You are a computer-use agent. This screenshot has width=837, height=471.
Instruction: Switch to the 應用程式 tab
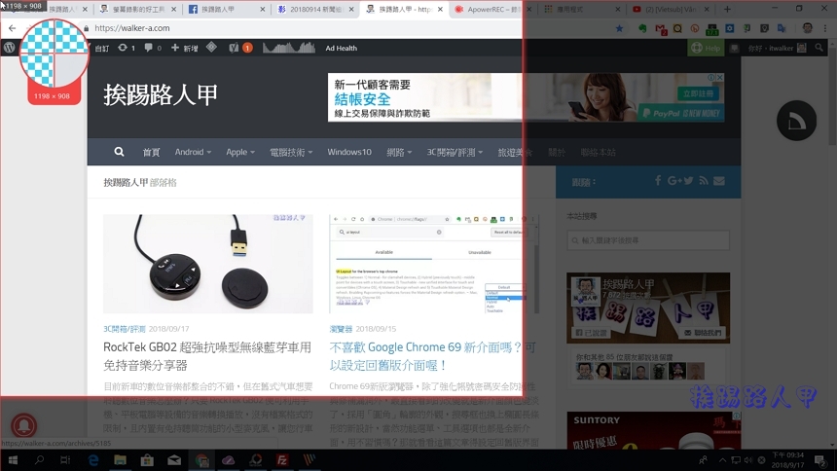[582, 9]
